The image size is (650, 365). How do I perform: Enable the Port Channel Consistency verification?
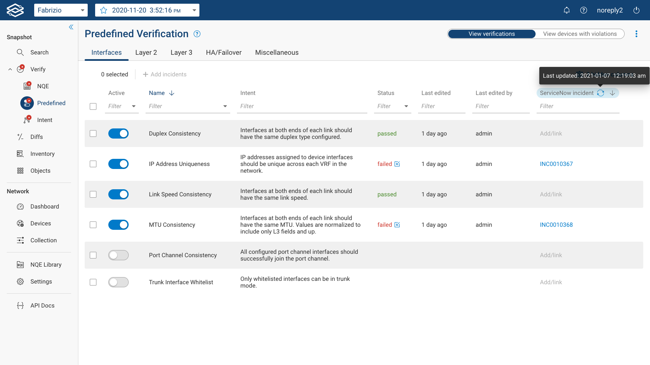[x=118, y=255]
